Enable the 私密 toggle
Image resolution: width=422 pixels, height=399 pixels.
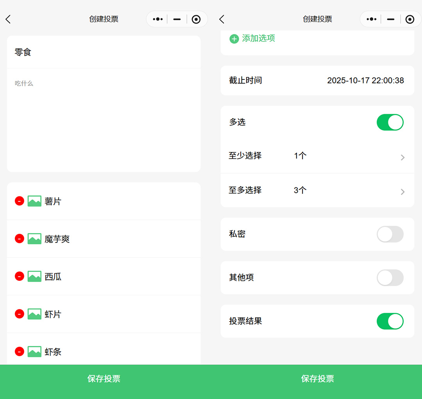(390, 234)
